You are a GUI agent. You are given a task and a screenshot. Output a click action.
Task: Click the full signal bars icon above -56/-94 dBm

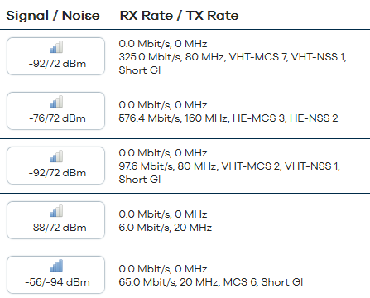point(56,266)
